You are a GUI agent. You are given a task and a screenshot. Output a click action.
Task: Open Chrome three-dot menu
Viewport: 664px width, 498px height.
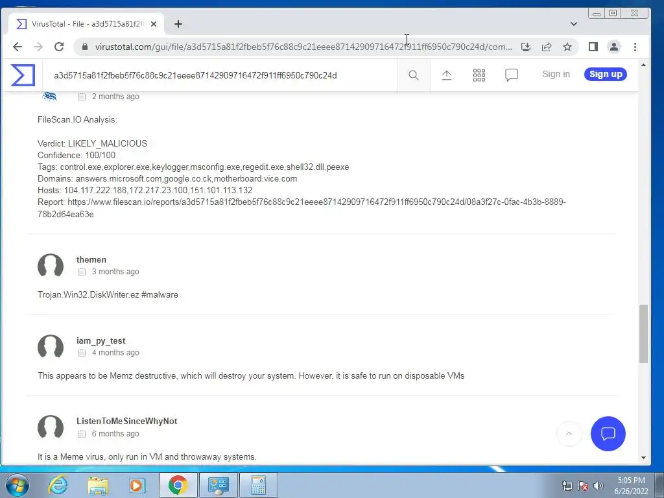635,47
